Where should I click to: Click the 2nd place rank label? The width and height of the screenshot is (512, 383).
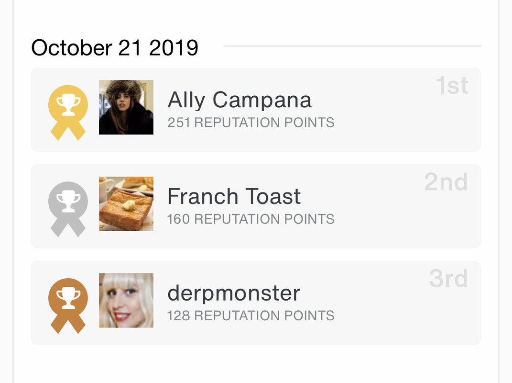[x=446, y=182]
